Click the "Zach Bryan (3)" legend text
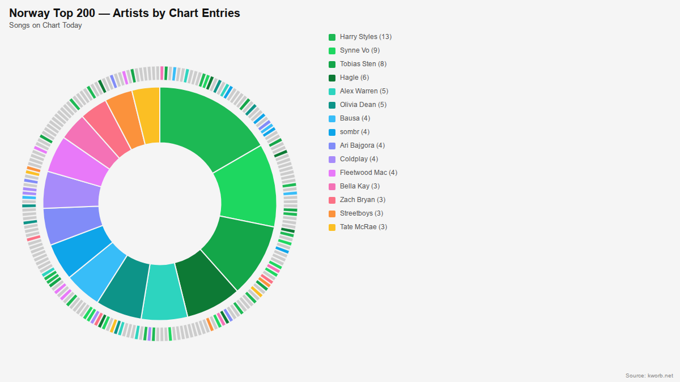The height and width of the screenshot is (382, 680). coord(363,200)
